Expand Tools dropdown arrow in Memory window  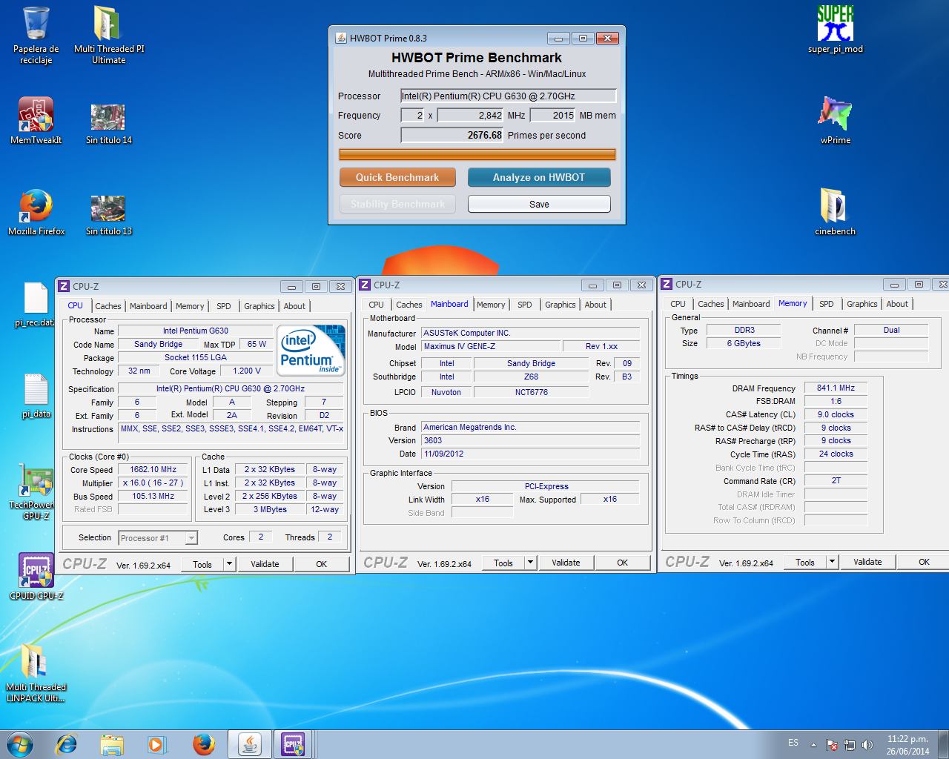[x=832, y=562]
